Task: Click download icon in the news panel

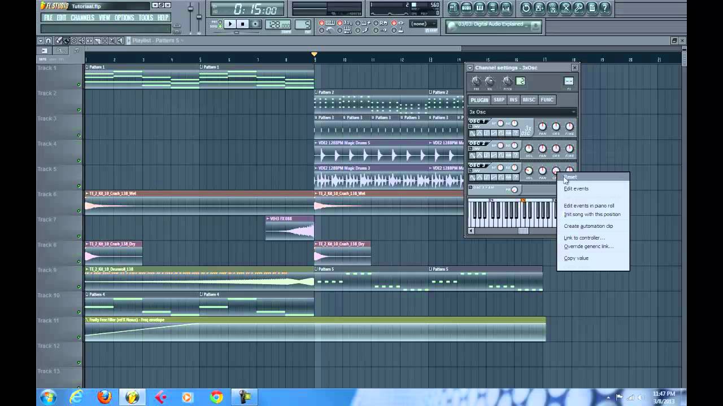Action: tap(535, 26)
